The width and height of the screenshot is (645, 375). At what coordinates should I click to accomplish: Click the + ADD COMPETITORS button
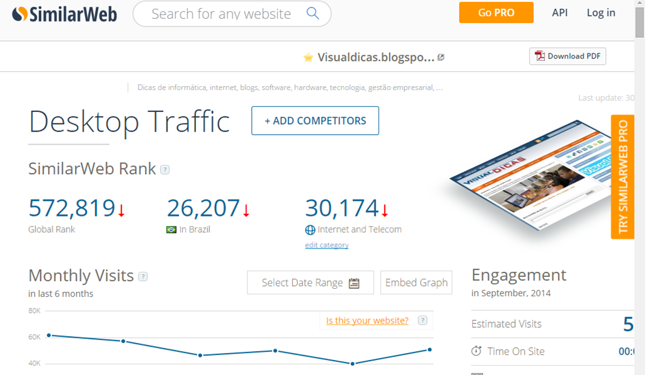point(315,121)
